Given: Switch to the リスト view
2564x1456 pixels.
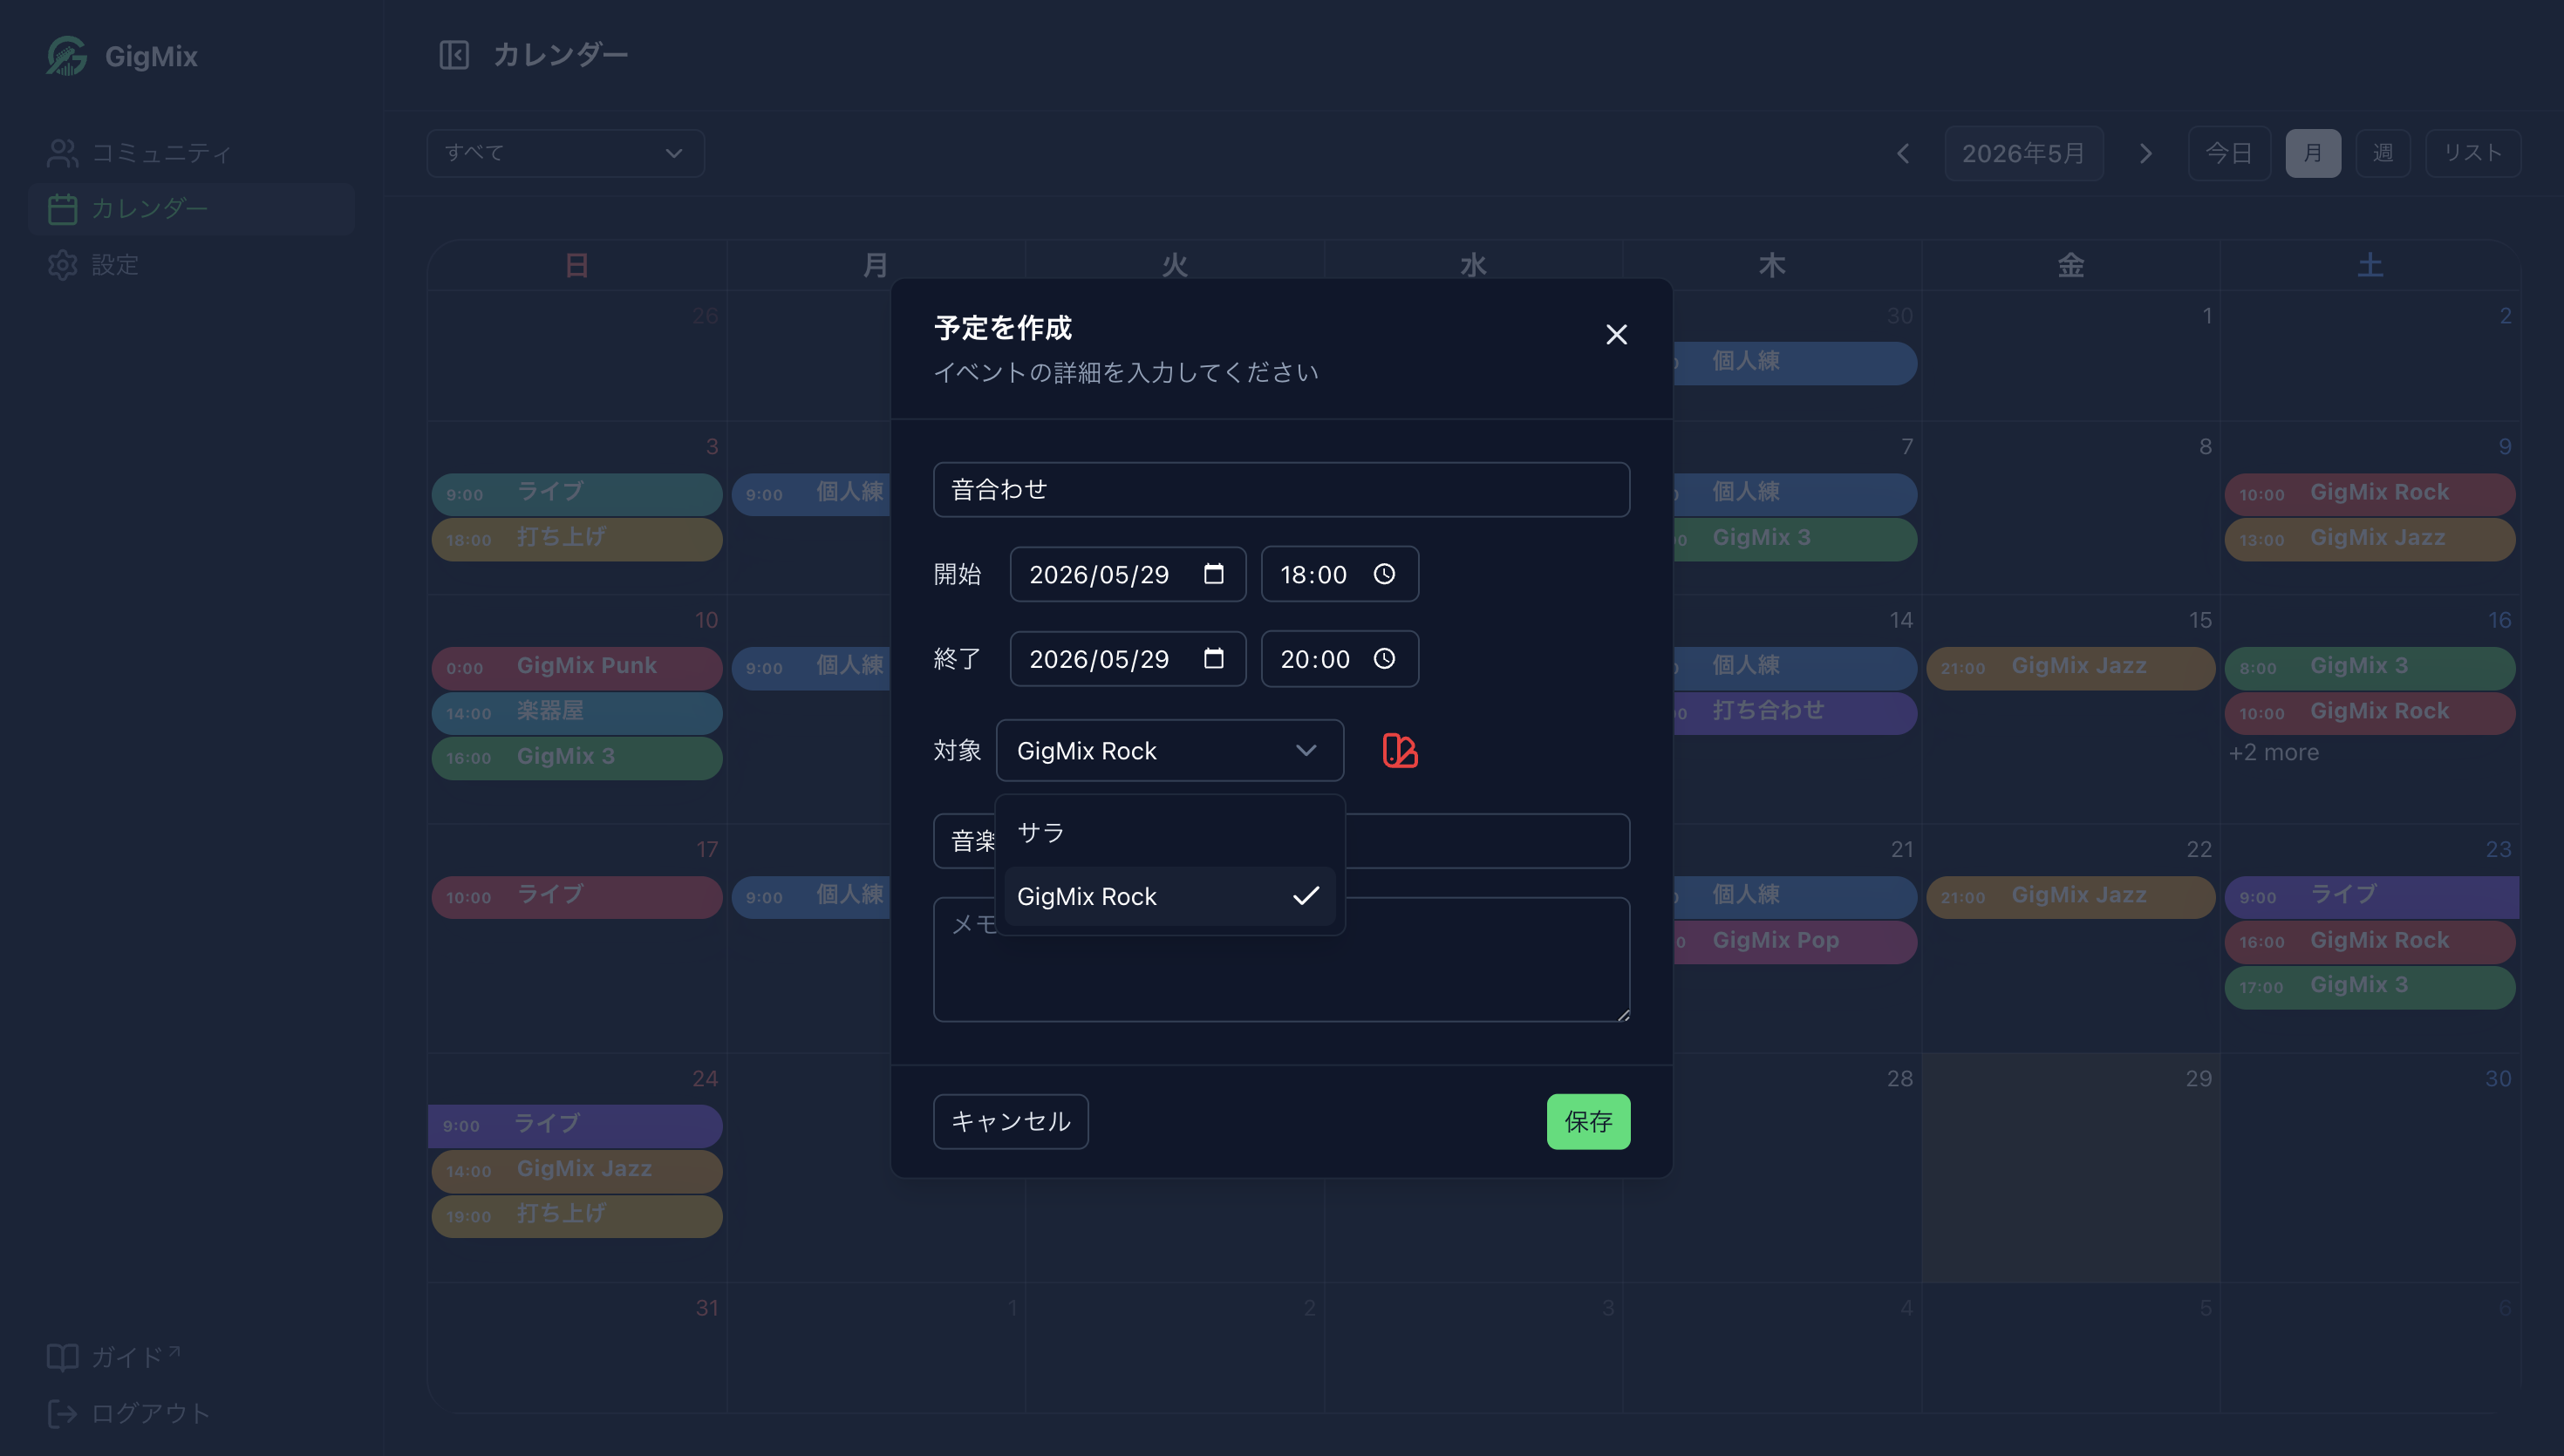Looking at the screenshot, I should point(2472,153).
